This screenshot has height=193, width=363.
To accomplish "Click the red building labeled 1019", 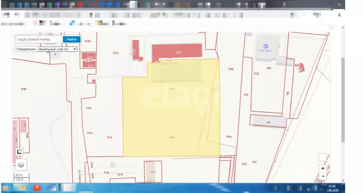I will click(177, 51).
